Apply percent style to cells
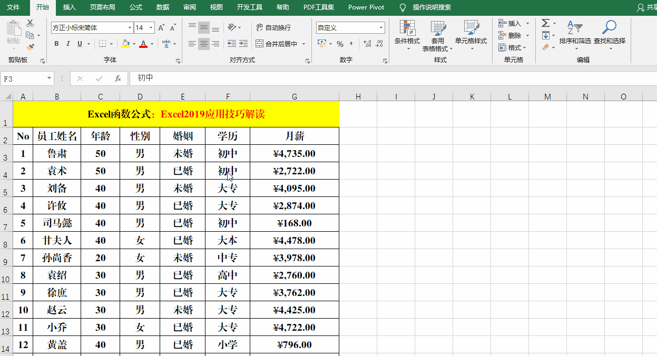 click(x=340, y=44)
